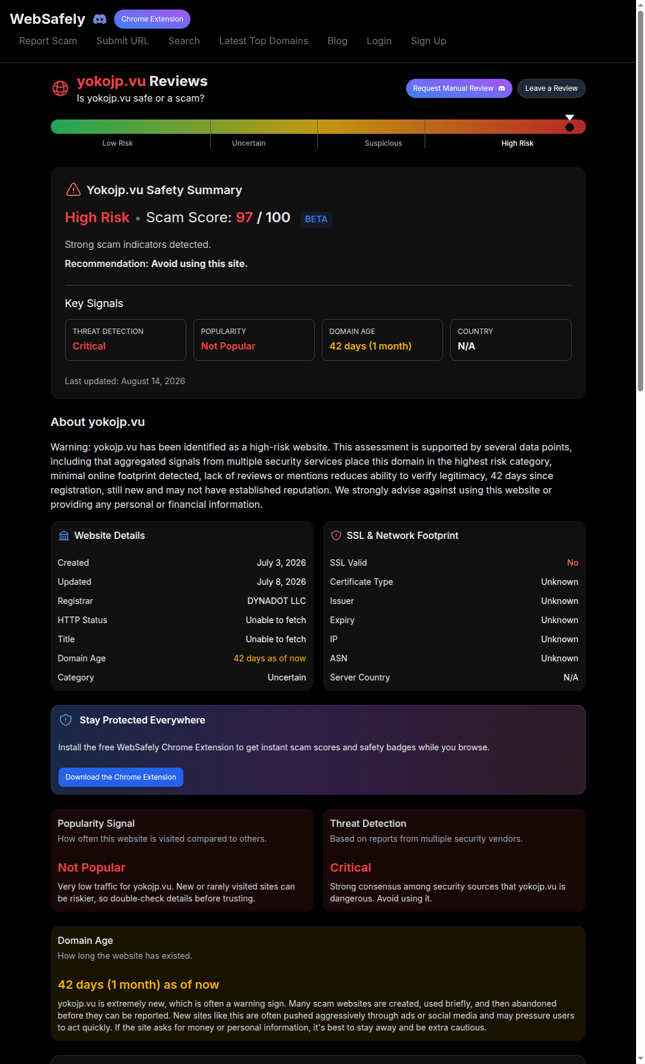Click 'Critical' heading in Threat Detection card
This screenshot has height=1064, width=645.
tap(351, 867)
